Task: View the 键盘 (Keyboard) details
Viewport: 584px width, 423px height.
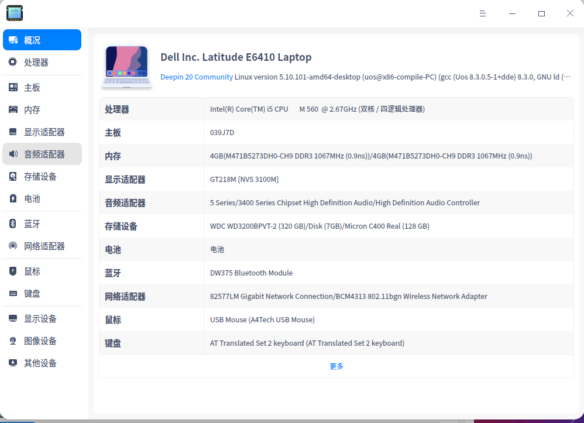Action: tap(32, 293)
